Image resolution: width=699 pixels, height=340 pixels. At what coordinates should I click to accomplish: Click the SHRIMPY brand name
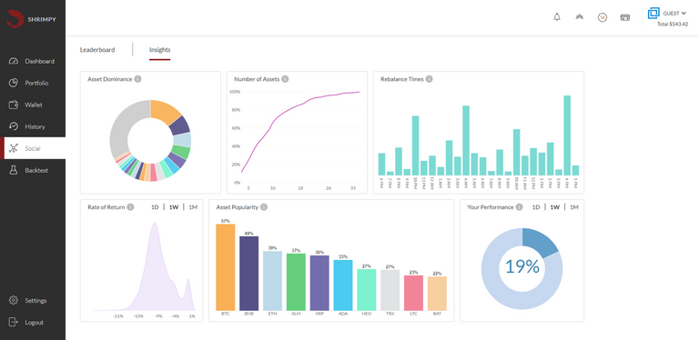coord(42,19)
